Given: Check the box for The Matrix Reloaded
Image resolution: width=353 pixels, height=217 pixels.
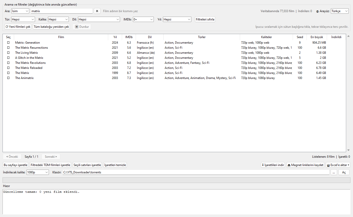Looking at the screenshot, I should point(8,68).
